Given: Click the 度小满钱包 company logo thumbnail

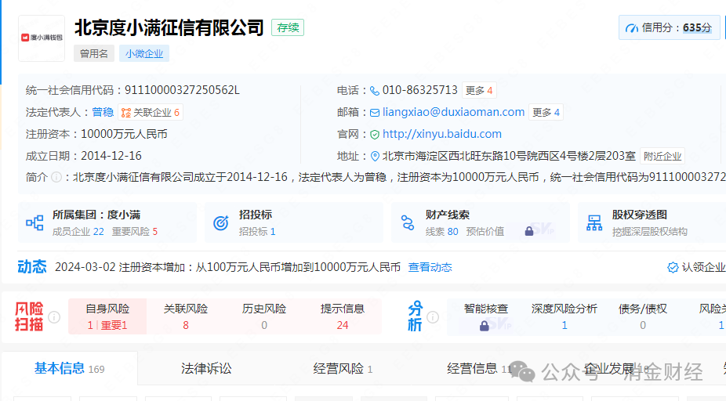Looking at the screenshot, I should 42,38.
